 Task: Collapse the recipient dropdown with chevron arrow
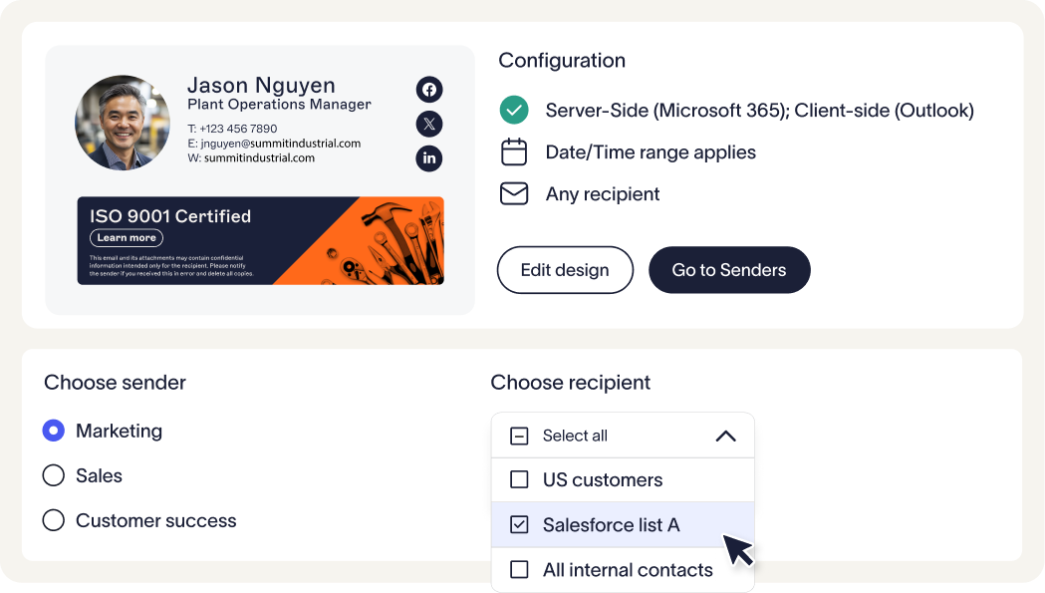[x=725, y=436]
